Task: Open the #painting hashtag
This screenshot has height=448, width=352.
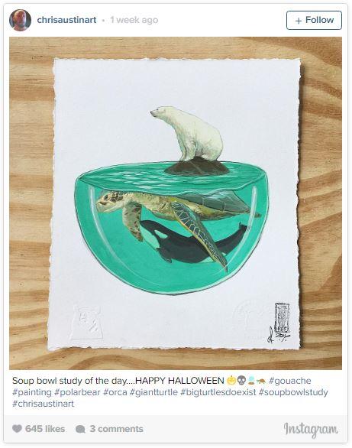Action: [x=31, y=392]
